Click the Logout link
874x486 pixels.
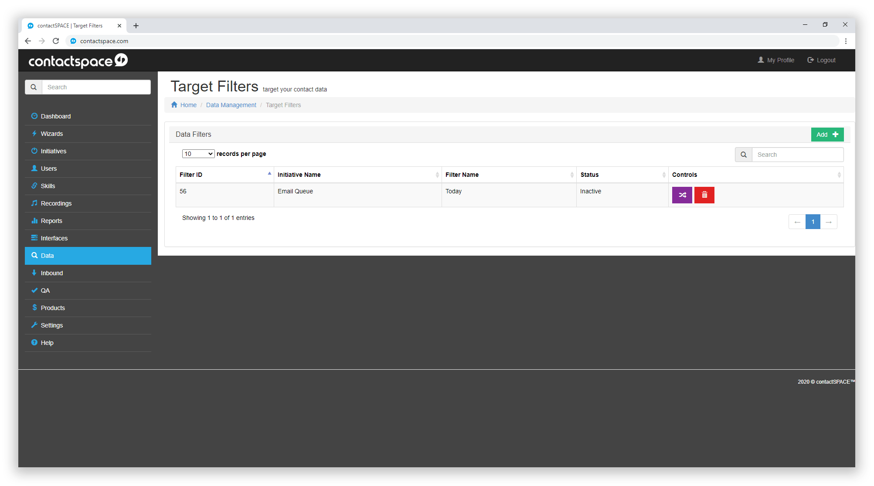point(821,60)
